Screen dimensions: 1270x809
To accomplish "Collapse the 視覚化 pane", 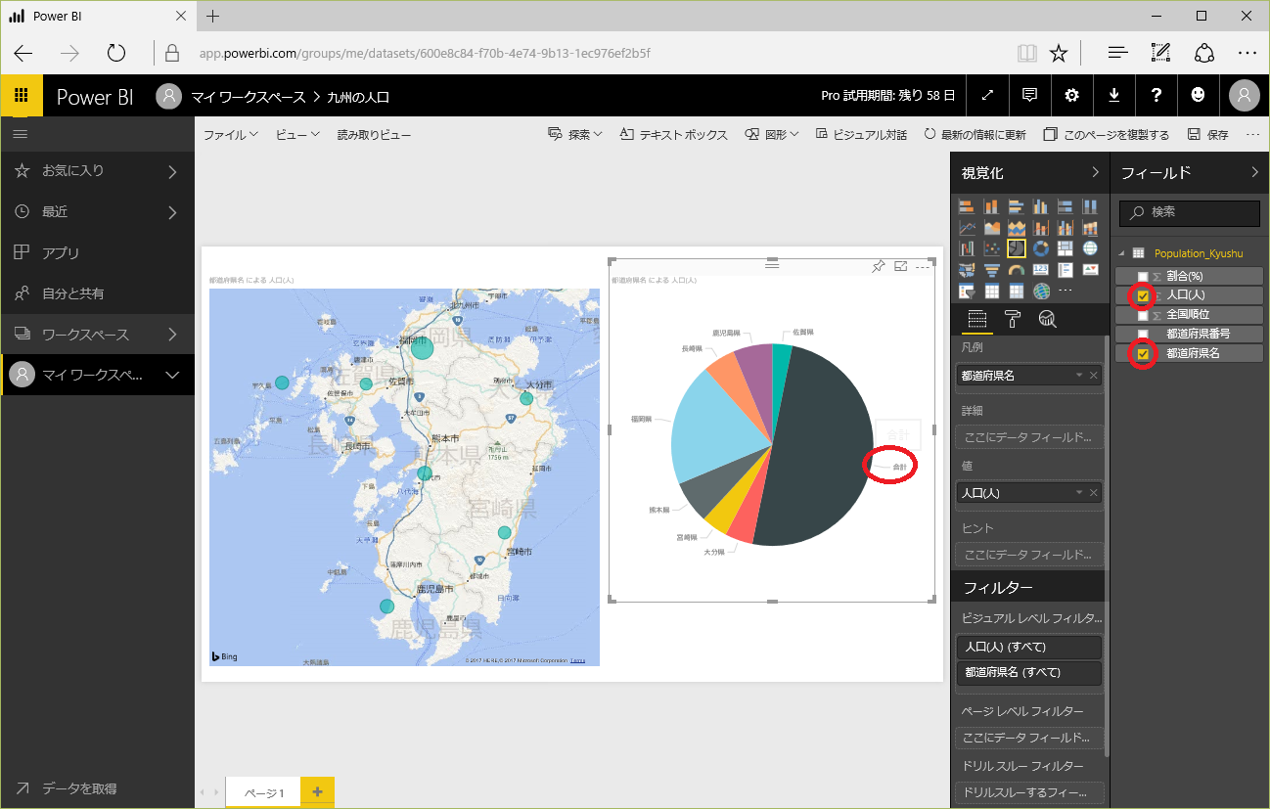I will (x=1095, y=173).
